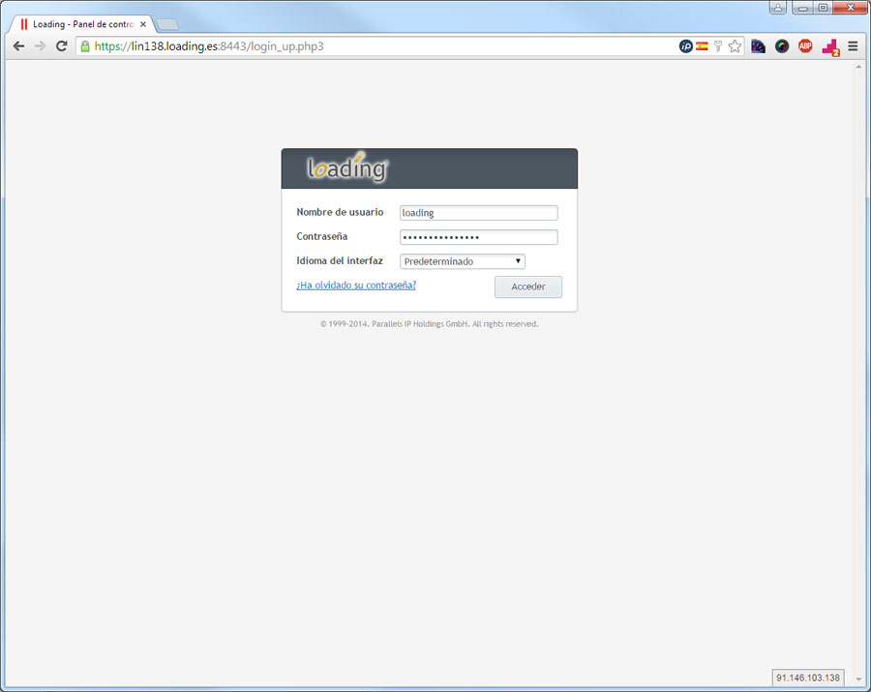This screenshot has height=692, width=871.
Task: Maximize the Chrome window
Action: (824, 8)
